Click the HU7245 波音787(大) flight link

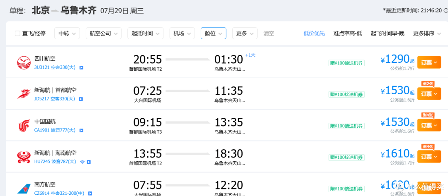55,162
